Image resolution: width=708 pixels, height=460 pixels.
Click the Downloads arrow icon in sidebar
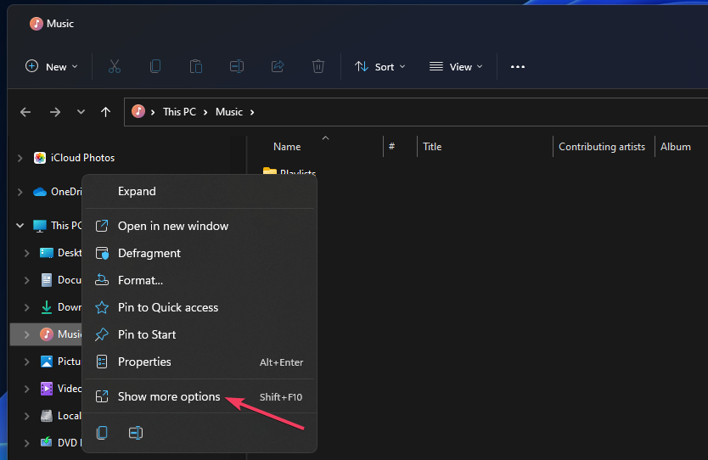pos(47,307)
